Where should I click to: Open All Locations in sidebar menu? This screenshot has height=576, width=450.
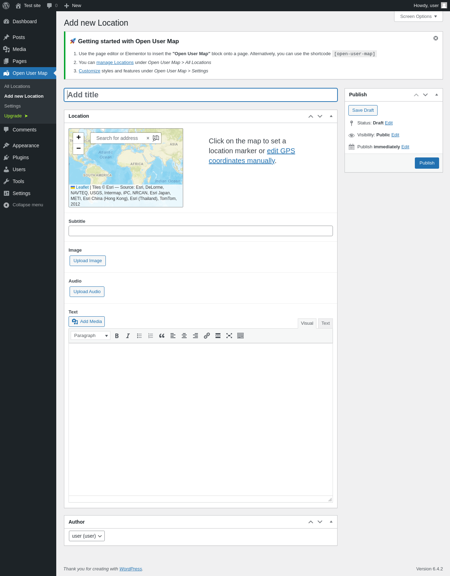[x=17, y=86]
